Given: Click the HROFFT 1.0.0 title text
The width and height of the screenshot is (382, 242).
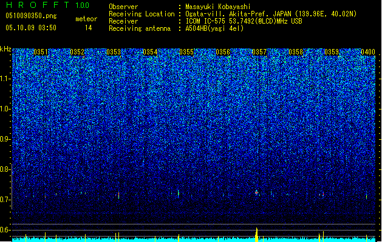Looking at the screenshot, I should click(47, 5).
